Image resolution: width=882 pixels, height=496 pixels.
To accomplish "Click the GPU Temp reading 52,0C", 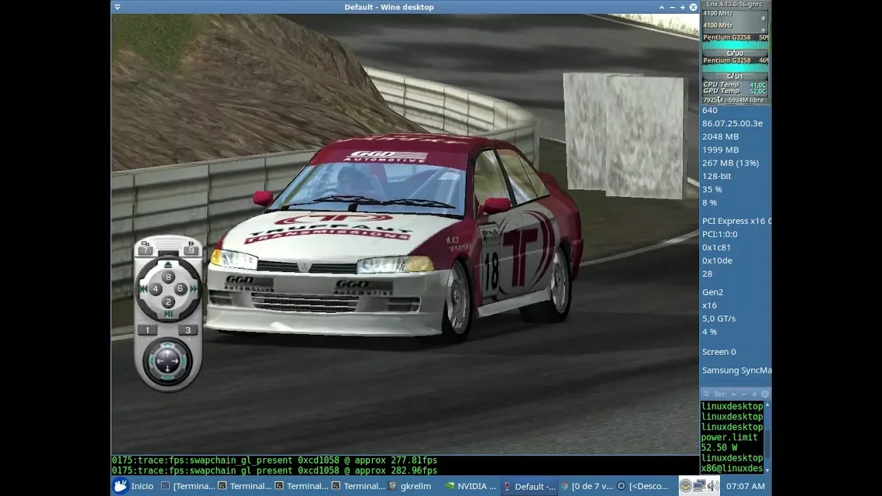I will click(x=757, y=91).
